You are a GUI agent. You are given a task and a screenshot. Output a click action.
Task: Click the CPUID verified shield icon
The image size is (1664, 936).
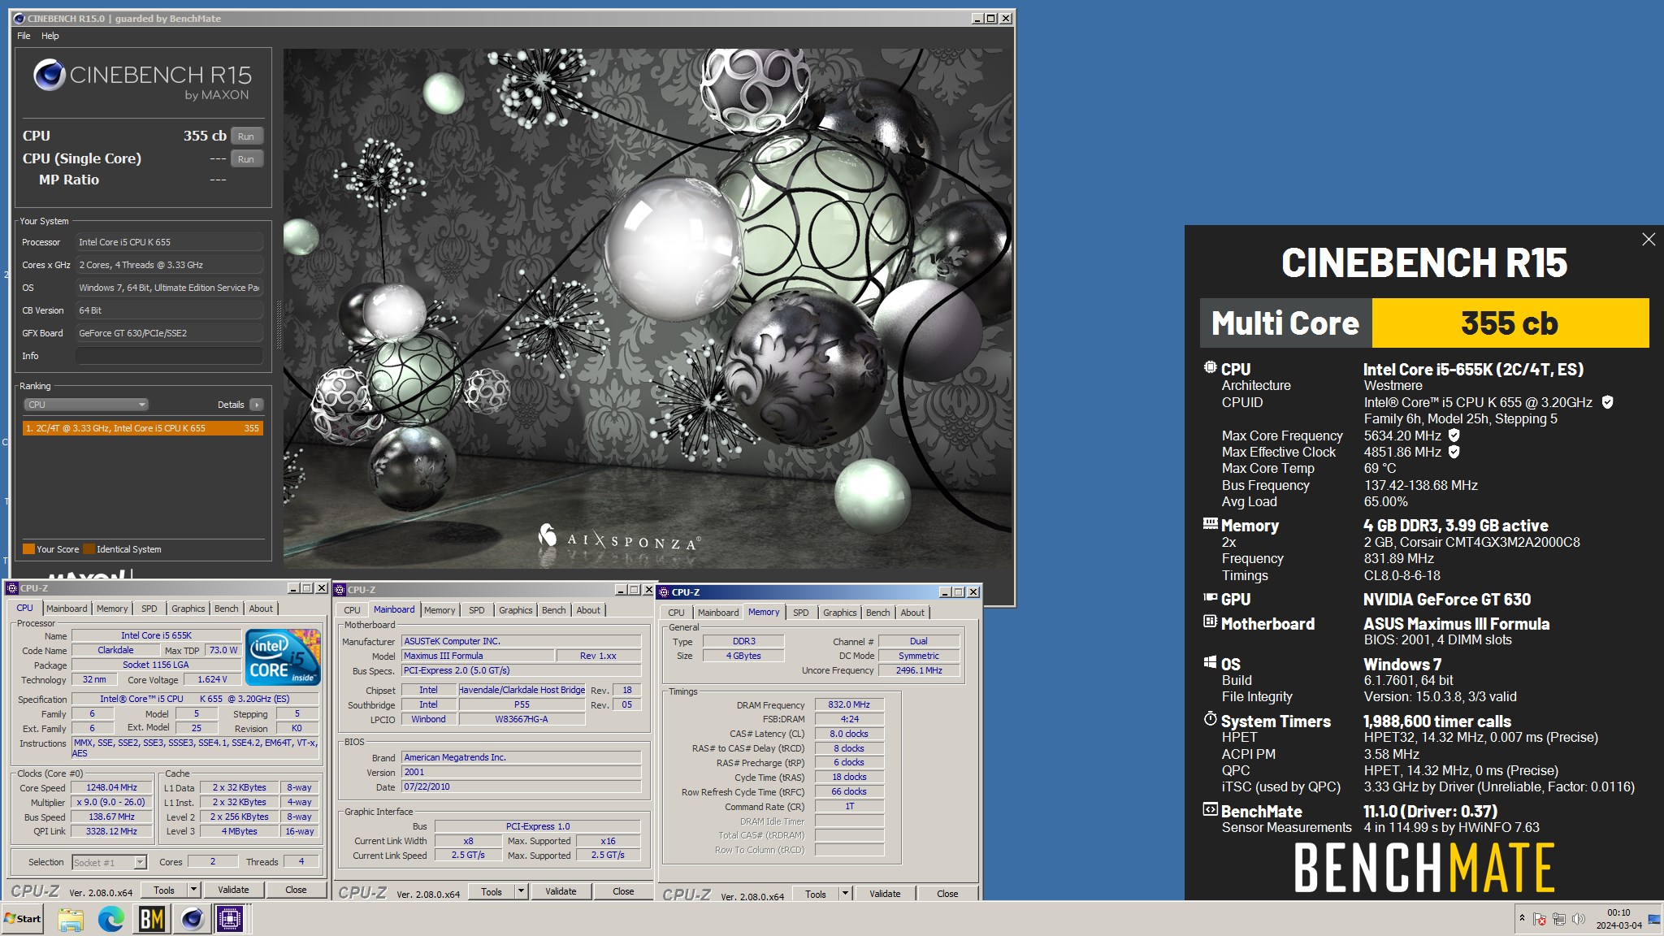1607,402
